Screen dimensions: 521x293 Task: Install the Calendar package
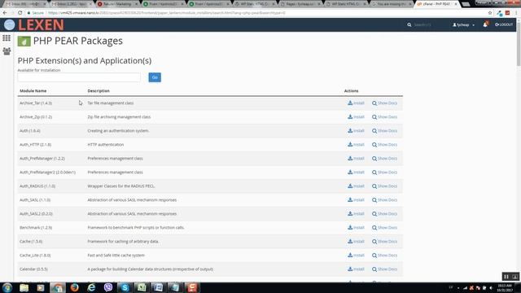tap(356, 269)
